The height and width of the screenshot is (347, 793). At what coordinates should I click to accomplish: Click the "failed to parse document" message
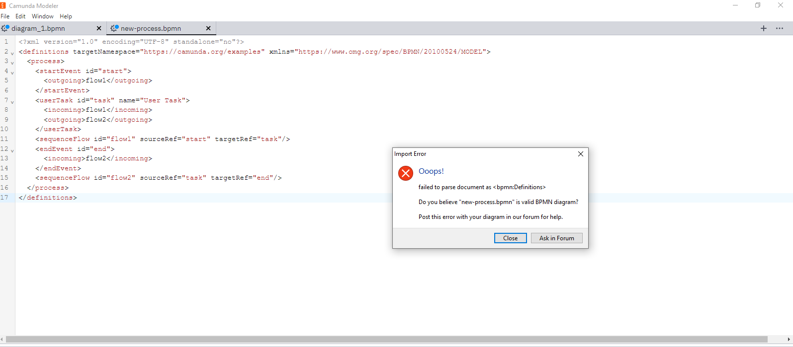[482, 187]
